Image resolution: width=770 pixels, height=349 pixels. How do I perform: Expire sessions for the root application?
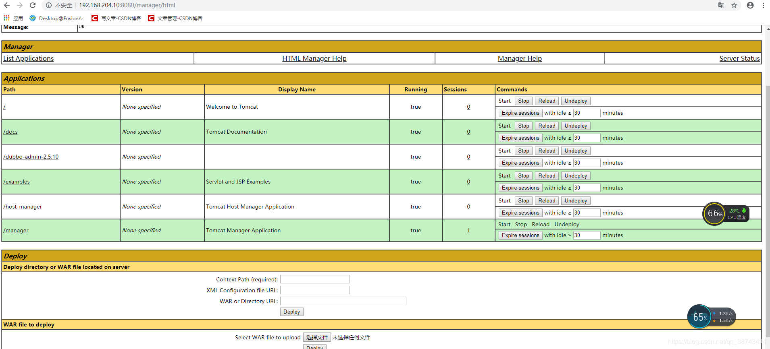point(520,113)
